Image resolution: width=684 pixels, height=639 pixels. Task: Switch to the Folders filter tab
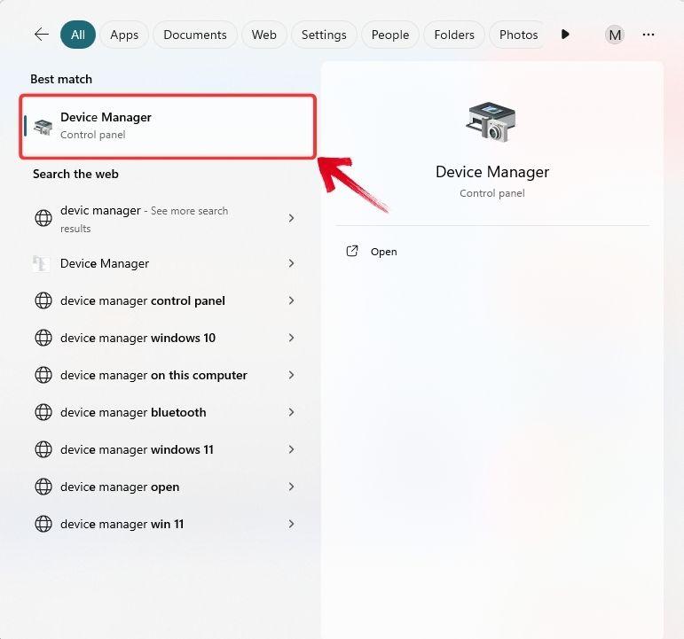pyautogui.click(x=454, y=35)
